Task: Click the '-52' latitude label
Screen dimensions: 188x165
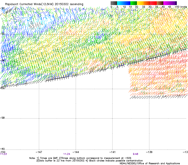Action: (x=2, y=34)
